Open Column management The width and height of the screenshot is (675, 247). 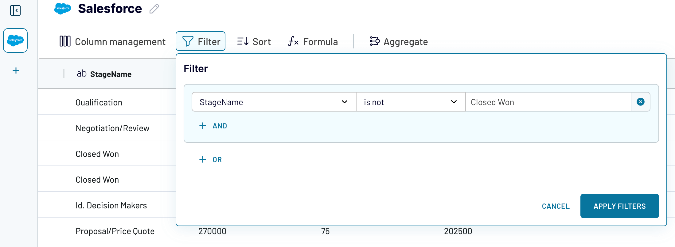[x=112, y=41]
